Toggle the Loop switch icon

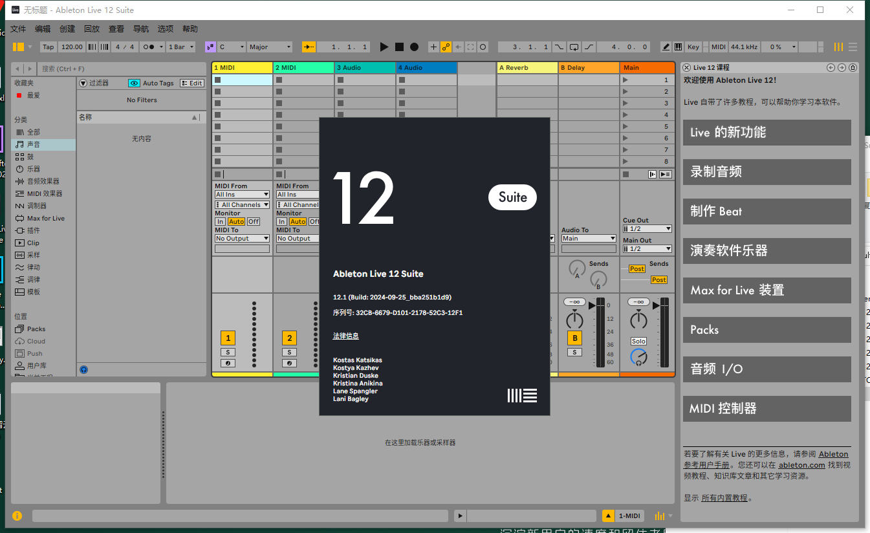pyautogui.click(x=574, y=47)
